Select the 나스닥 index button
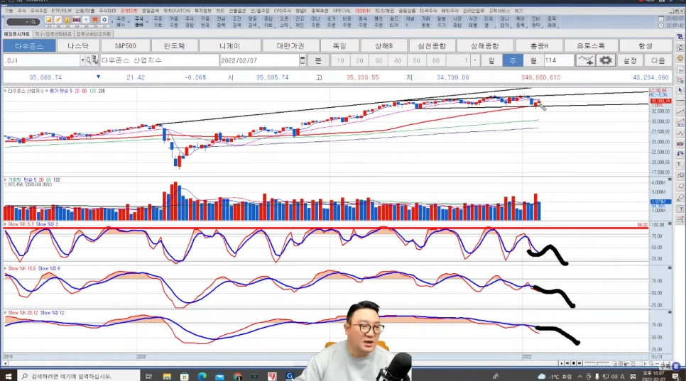Screen dimensions: 686x381 [x=78, y=46]
